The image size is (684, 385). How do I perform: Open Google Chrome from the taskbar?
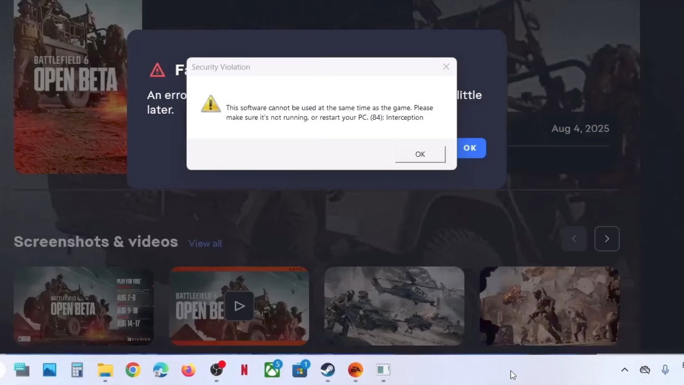pos(133,370)
